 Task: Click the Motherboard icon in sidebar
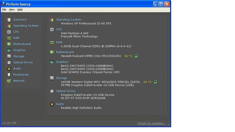9,44
